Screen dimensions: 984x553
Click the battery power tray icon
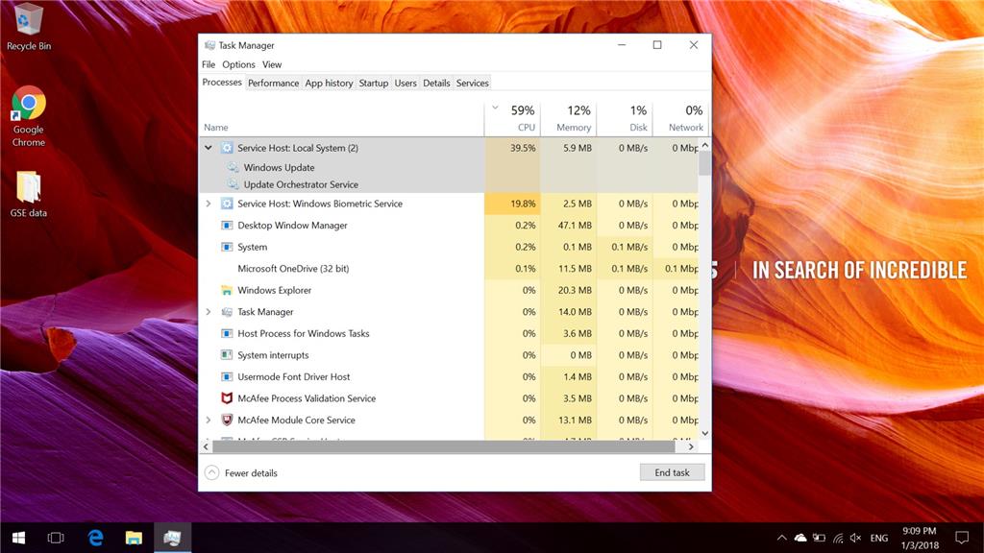[819, 538]
